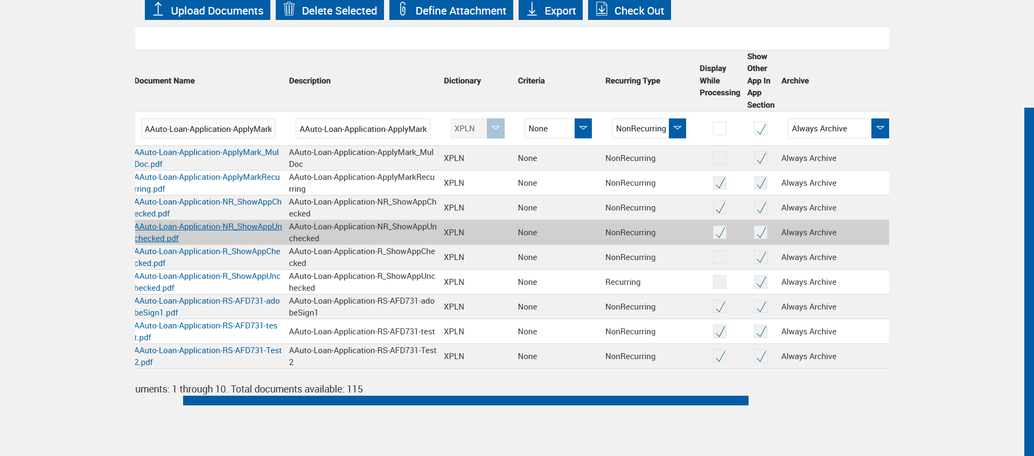Click 'Always Archive' in the RS-AFD731-Test2.pdf row
Image resolution: width=1034 pixels, height=456 pixels.
click(x=809, y=356)
